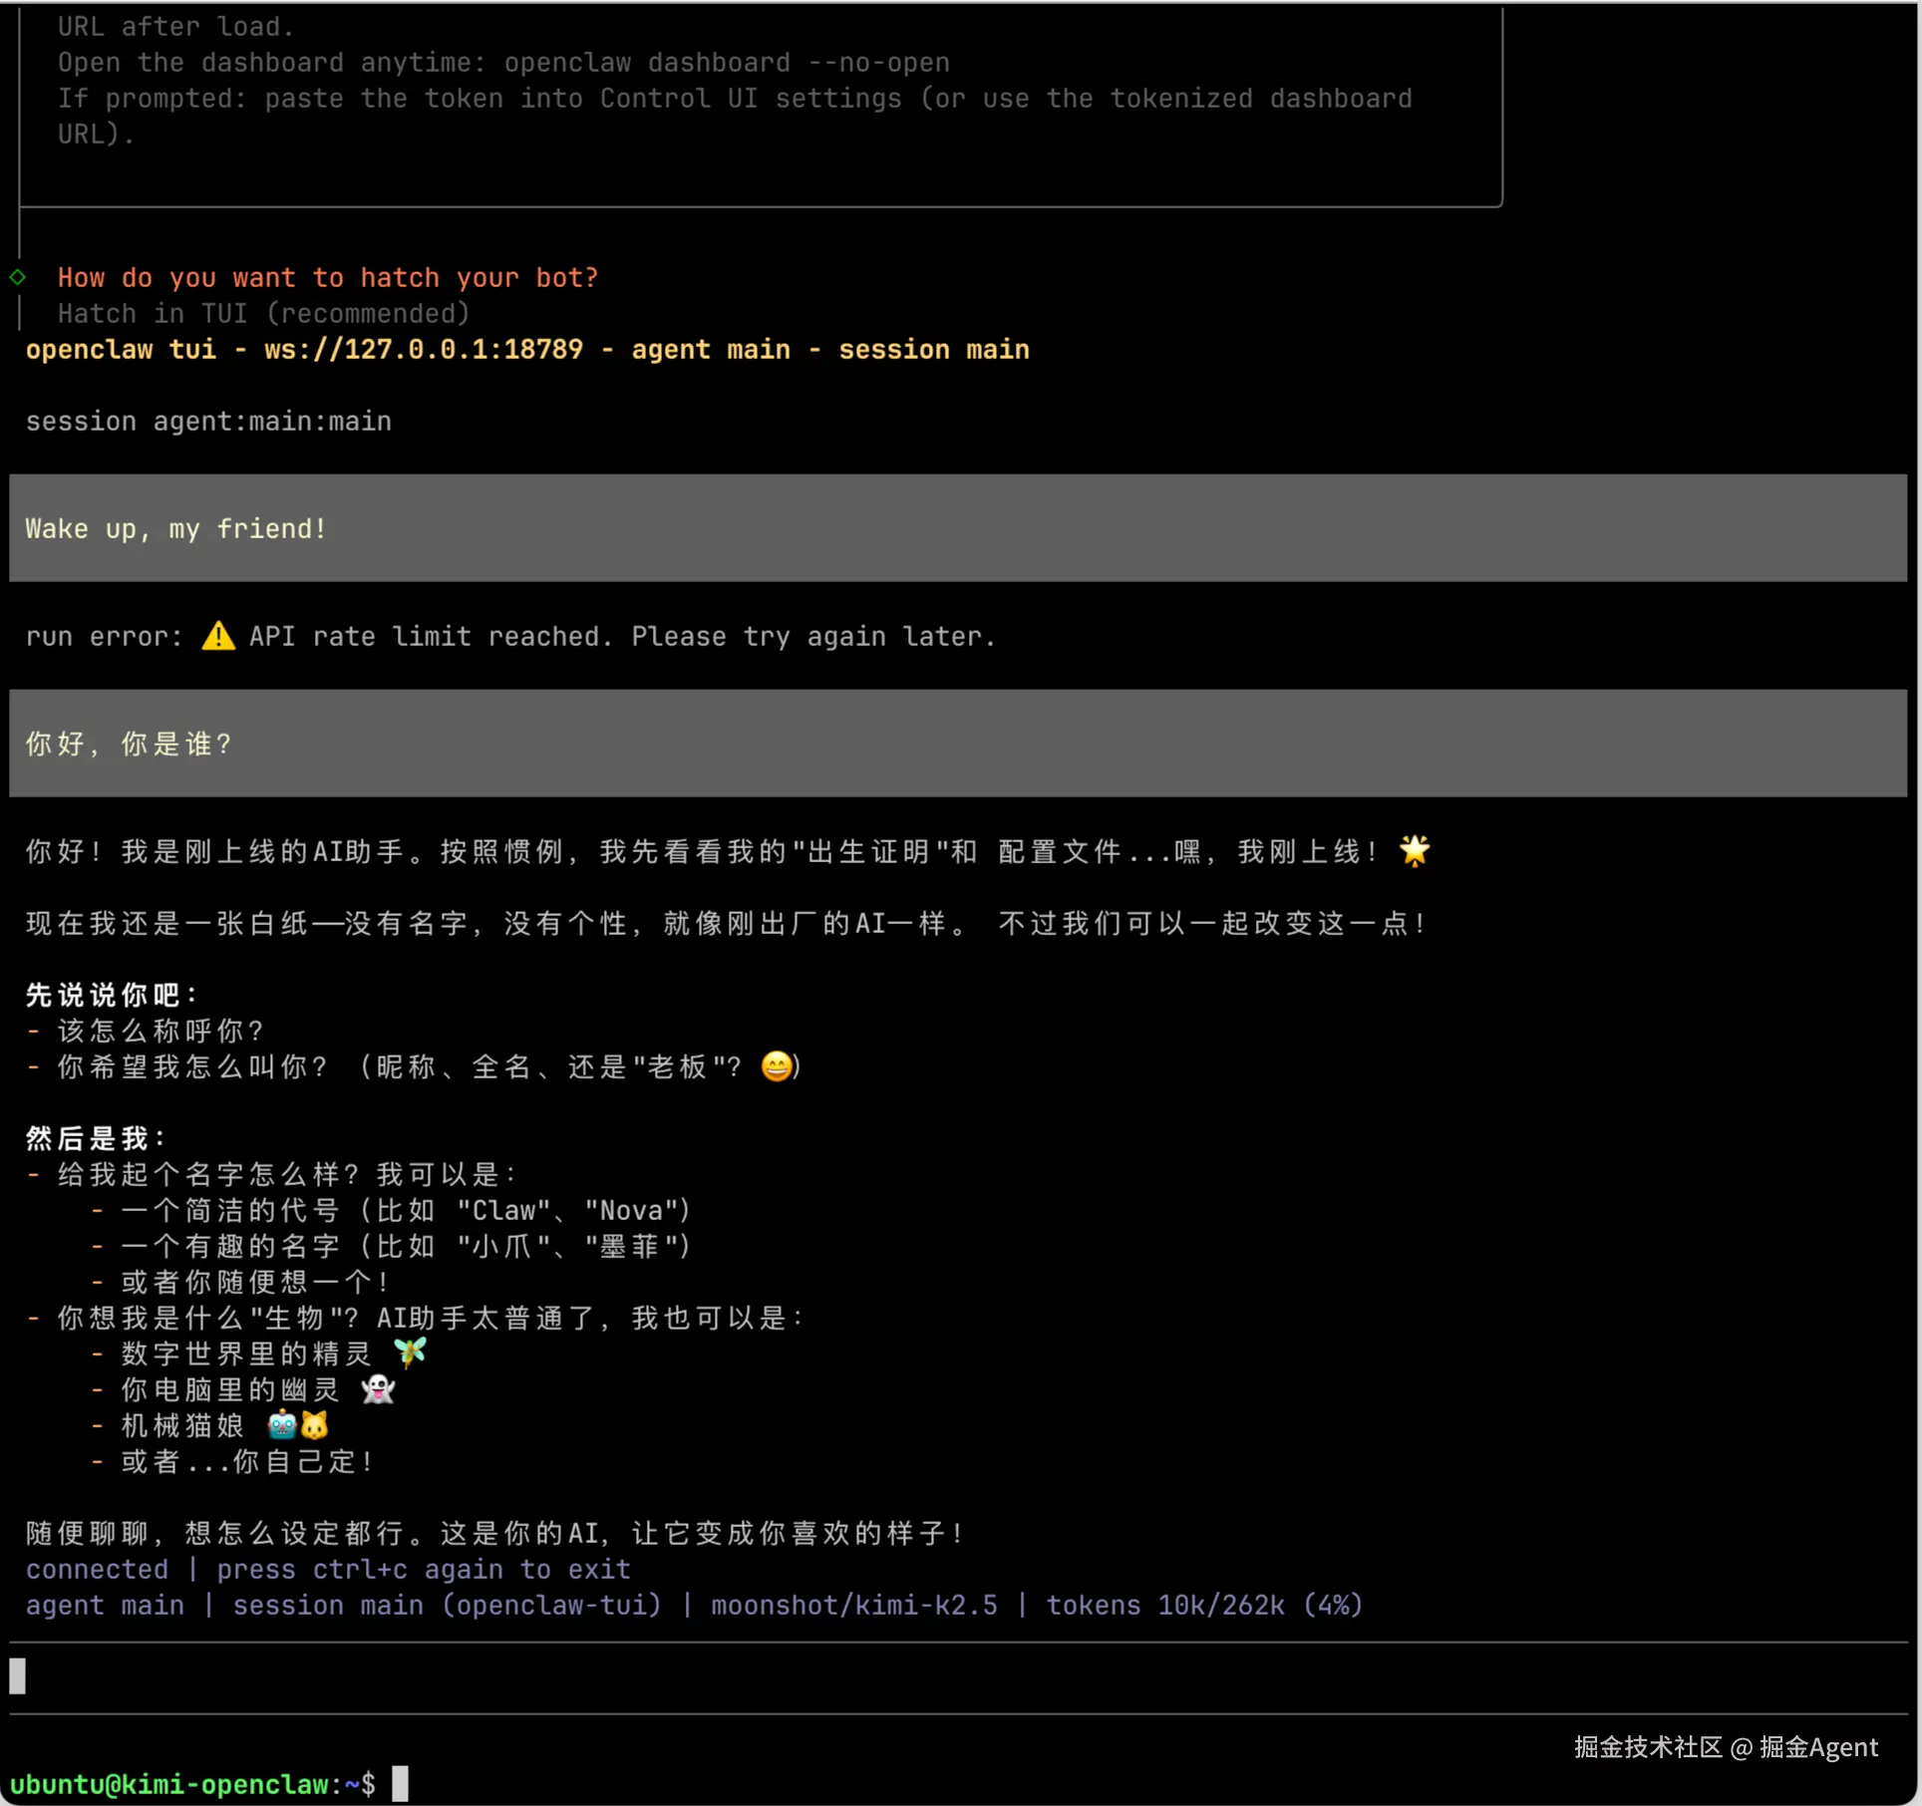Click the robot face emoji
Image resolution: width=1922 pixels, height=1806 pixels.
pos(282,1425)
